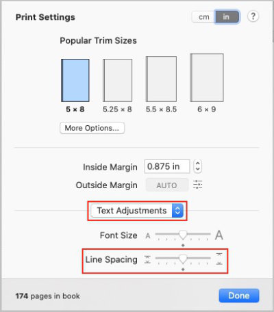
Task: Click the Font Size slider handle
Action: [x=183, y=235]
